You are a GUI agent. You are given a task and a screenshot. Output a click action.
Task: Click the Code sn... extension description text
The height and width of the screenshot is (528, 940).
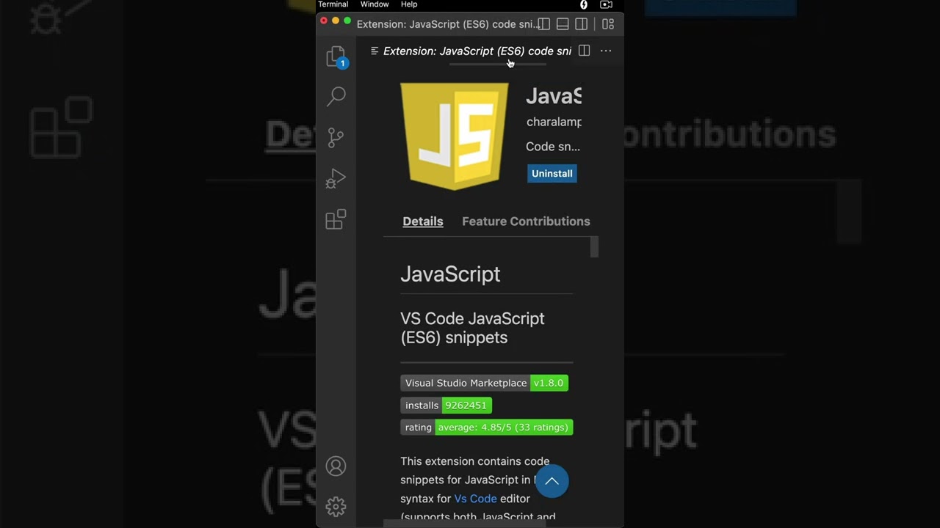coord(553,147)
